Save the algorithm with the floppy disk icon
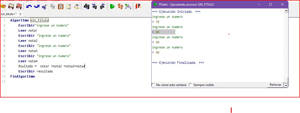This screenshot has width=300, height=113. [11, 7]
